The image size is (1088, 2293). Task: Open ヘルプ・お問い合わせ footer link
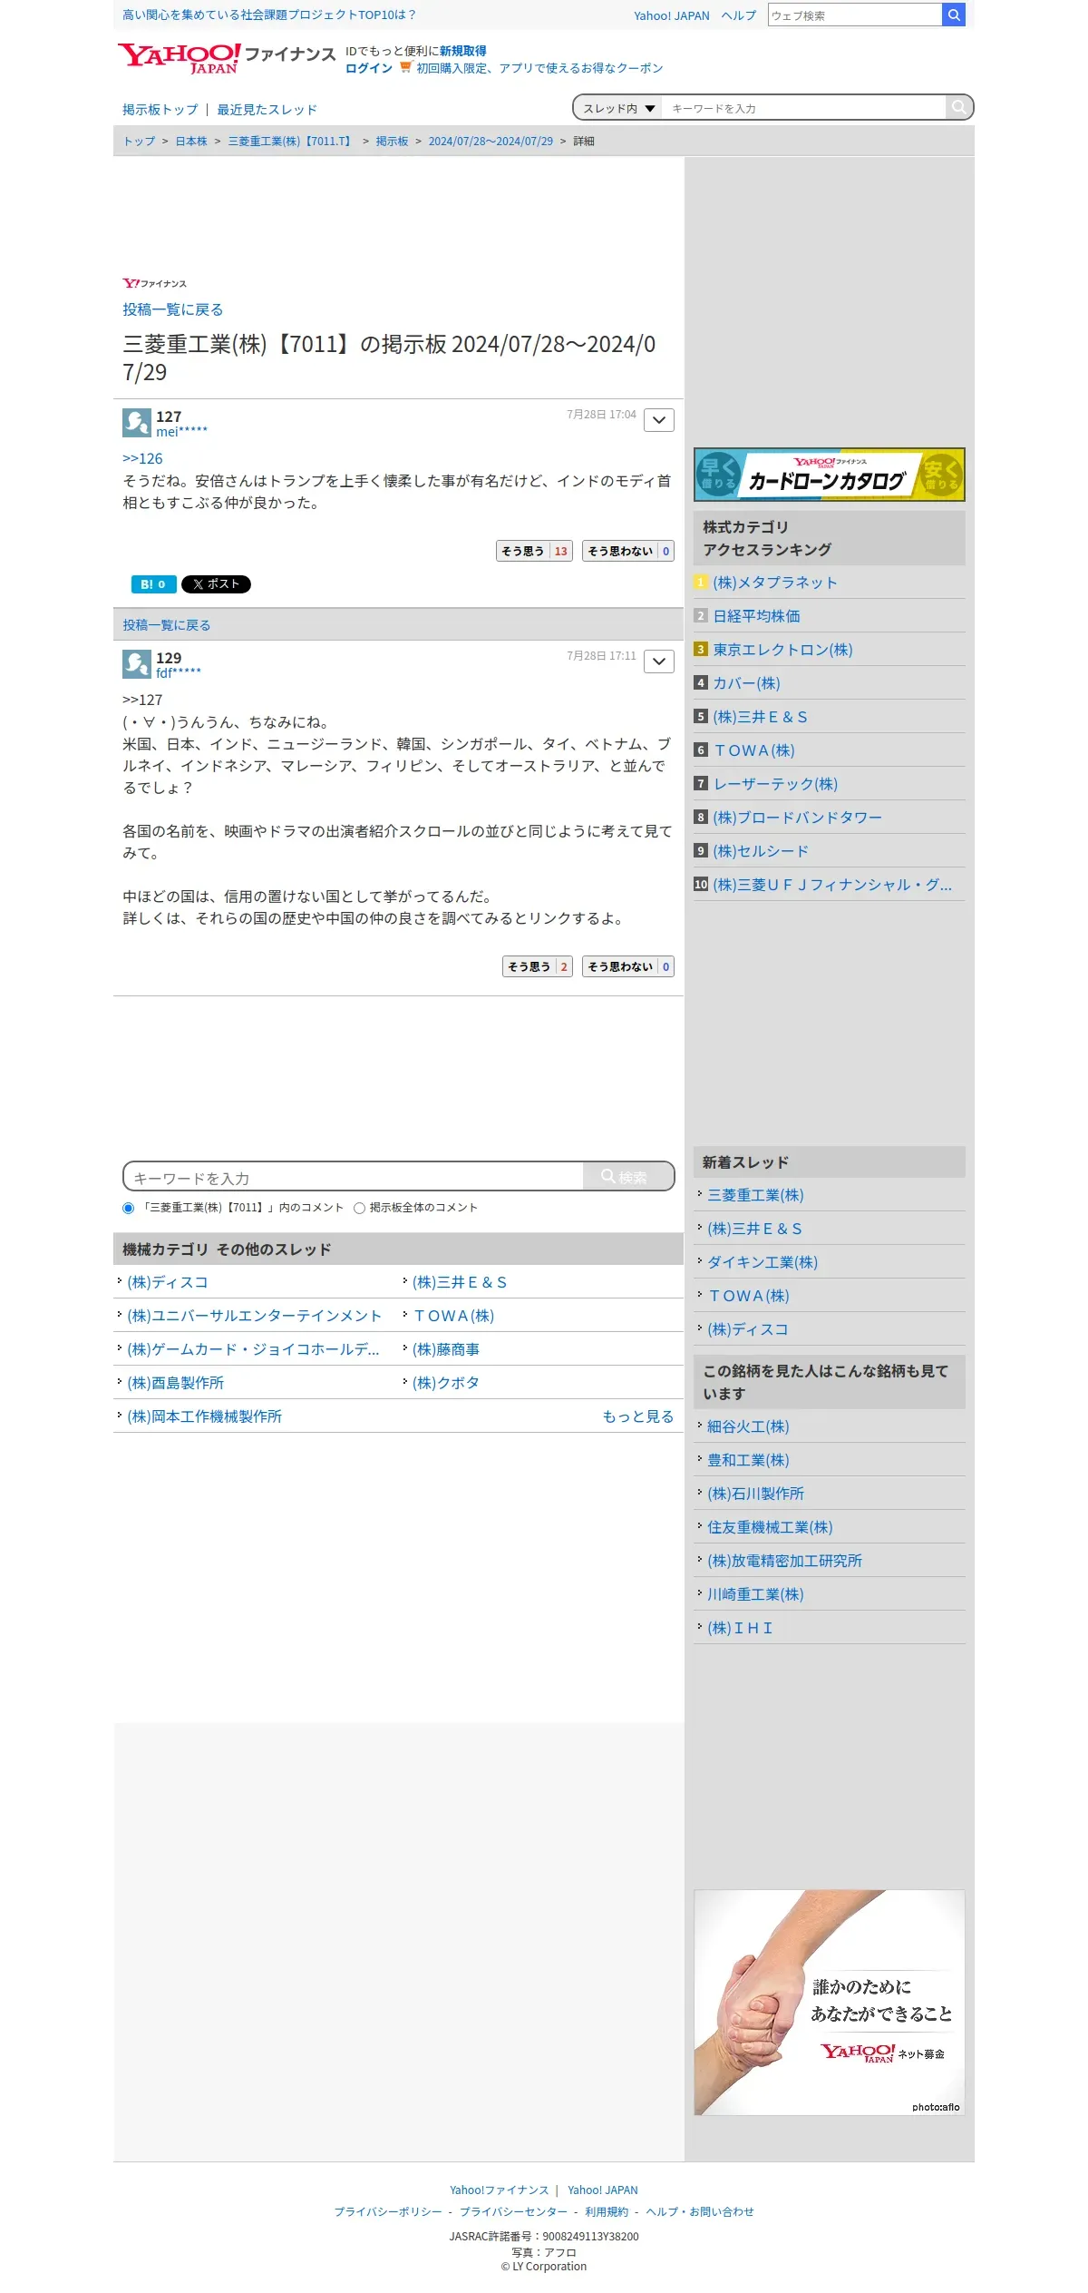700,2211
